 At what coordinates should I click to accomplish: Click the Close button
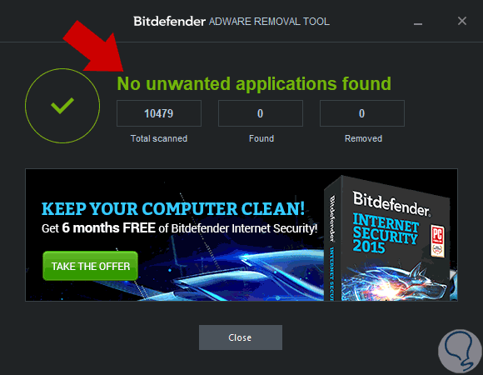click(241, 337)
